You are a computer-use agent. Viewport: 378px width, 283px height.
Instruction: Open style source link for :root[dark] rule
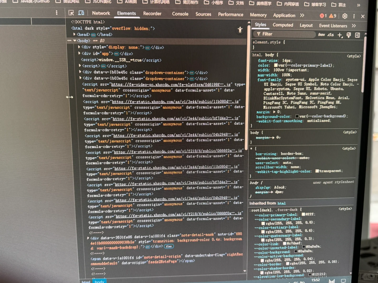[x=345, y=209]
